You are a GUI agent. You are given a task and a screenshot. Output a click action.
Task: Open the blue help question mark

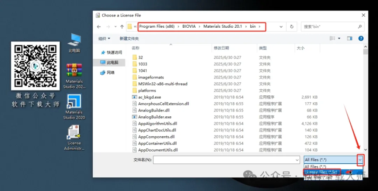point(361,38)
